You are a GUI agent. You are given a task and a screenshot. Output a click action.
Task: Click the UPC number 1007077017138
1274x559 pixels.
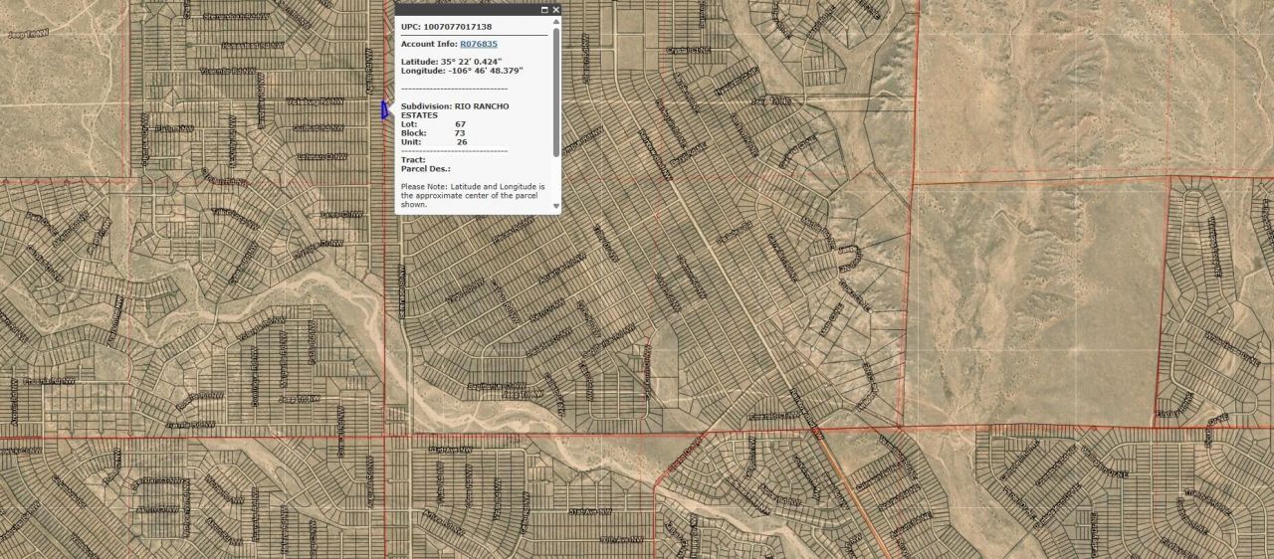pos(457,26)
